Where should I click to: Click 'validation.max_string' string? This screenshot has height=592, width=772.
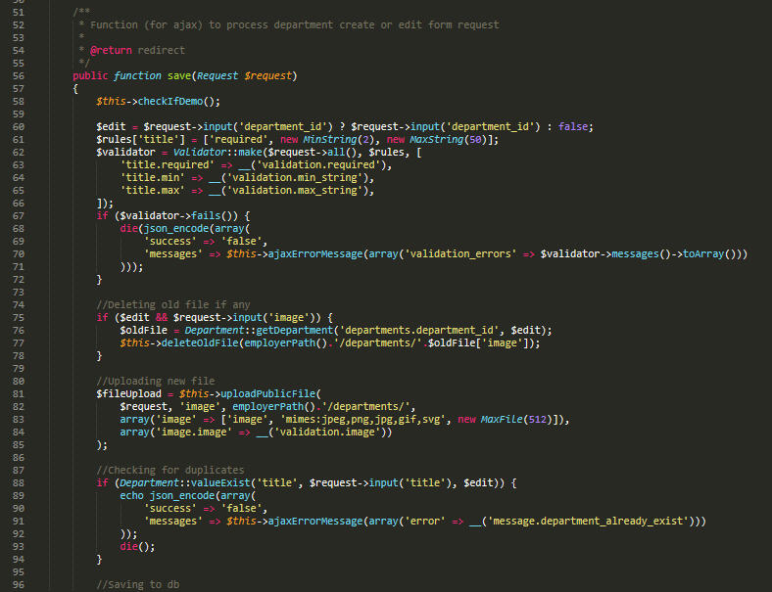pos(295,191)
